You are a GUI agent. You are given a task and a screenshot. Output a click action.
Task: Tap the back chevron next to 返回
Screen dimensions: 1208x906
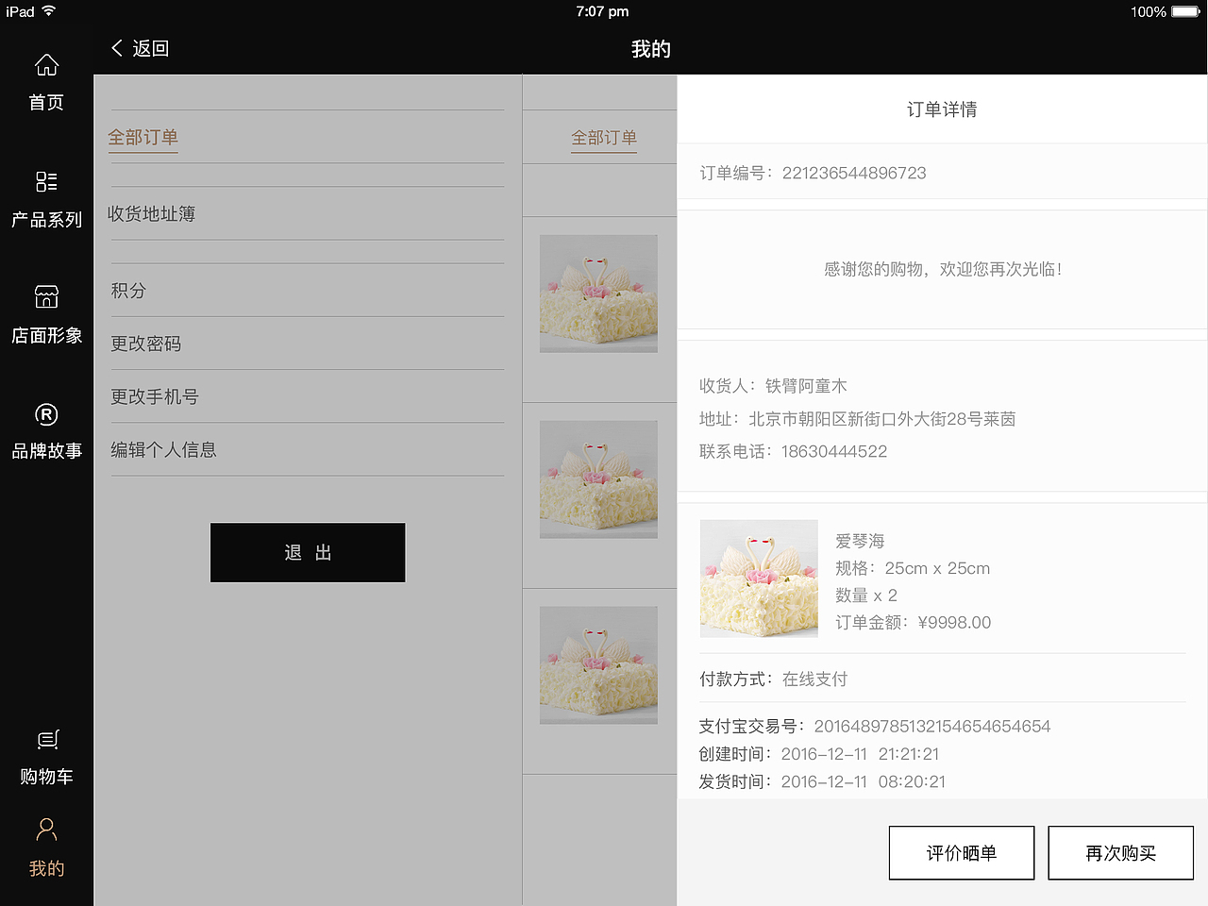point(117,47)
